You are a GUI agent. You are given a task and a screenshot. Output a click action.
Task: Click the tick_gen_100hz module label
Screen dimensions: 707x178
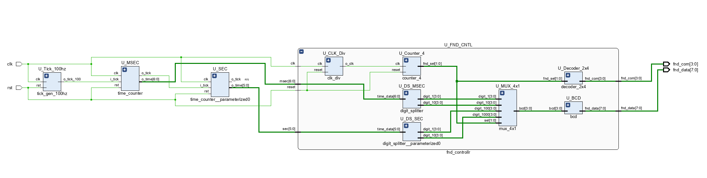click(52, 93)
